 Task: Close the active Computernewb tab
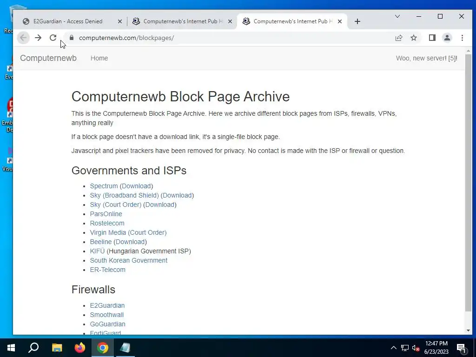tap(340, 21)
